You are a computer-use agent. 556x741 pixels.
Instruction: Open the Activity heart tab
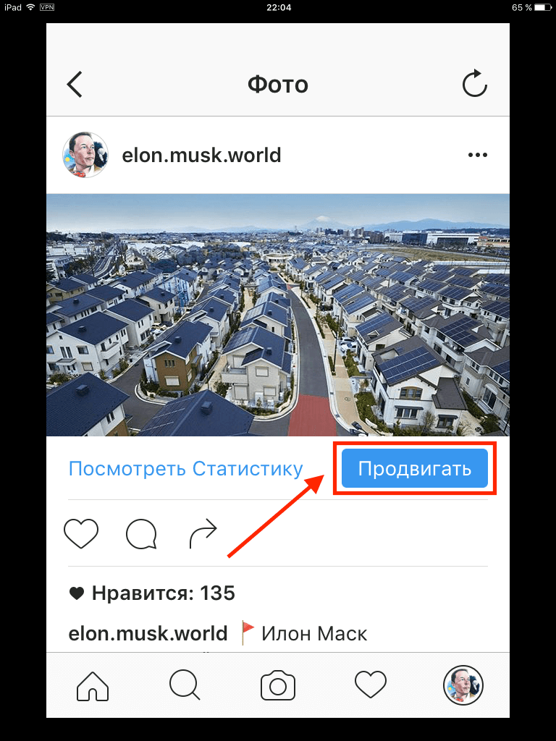pyautogui.click(x=371, y=685)
